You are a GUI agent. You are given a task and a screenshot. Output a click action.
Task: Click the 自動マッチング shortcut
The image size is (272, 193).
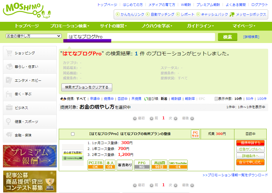(160, 14)
